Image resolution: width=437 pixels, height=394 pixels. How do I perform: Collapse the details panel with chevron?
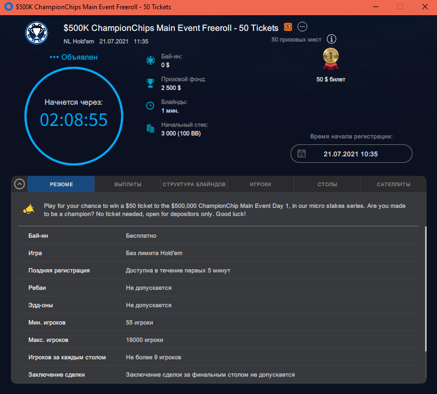click(20, 184)
